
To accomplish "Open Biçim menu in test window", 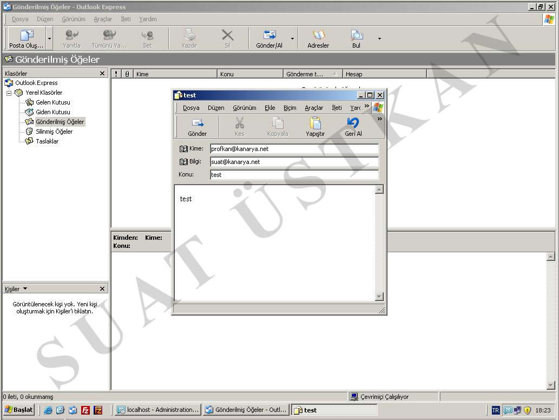I will coord(290,108).
